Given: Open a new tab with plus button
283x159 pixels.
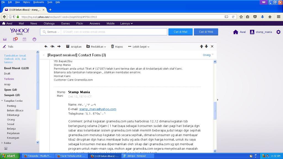Looking at the screenshot, I should tap(50, 10).
